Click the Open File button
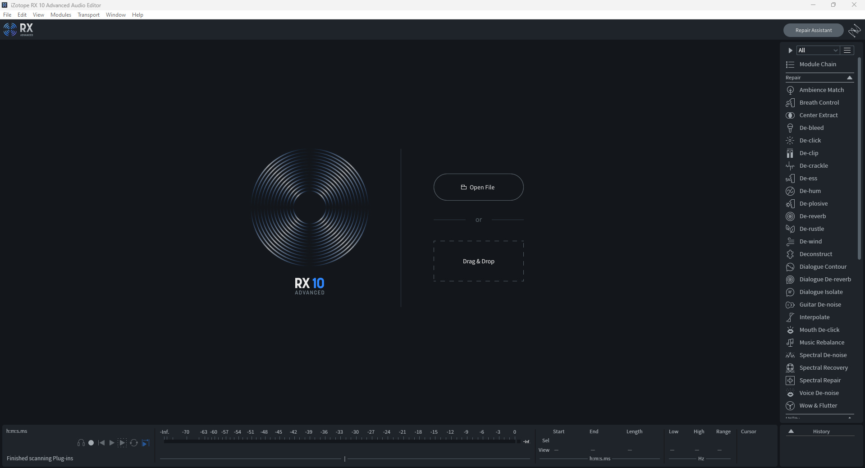Viewport: 865px width, 468px height. pyautogui.click(x=478, y=187)
